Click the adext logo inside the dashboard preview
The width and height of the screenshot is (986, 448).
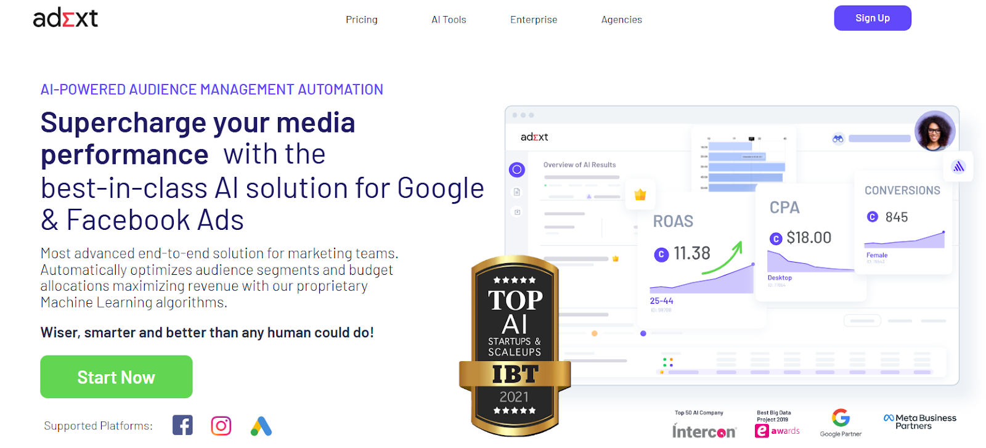point(534,137)
